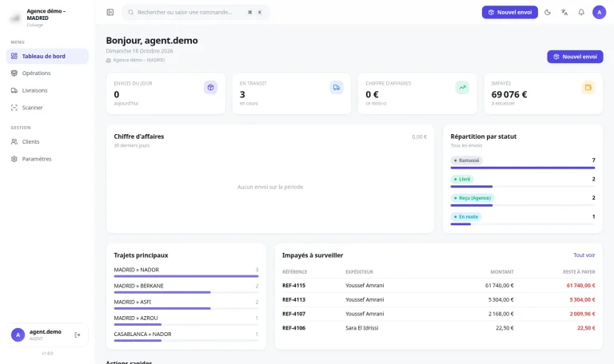Screen dimensions: 614x364
Task: Open the Paramètres menu item
Action: (x=47, y=159)
